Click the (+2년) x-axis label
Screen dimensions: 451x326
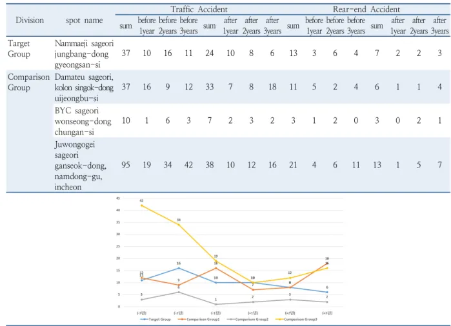coord(290,312)
